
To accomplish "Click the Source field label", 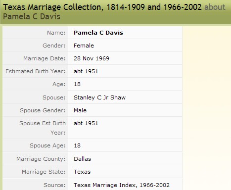I will point(54,185).
